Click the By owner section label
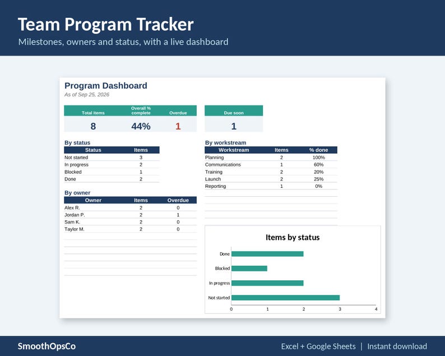 [77, 193]
